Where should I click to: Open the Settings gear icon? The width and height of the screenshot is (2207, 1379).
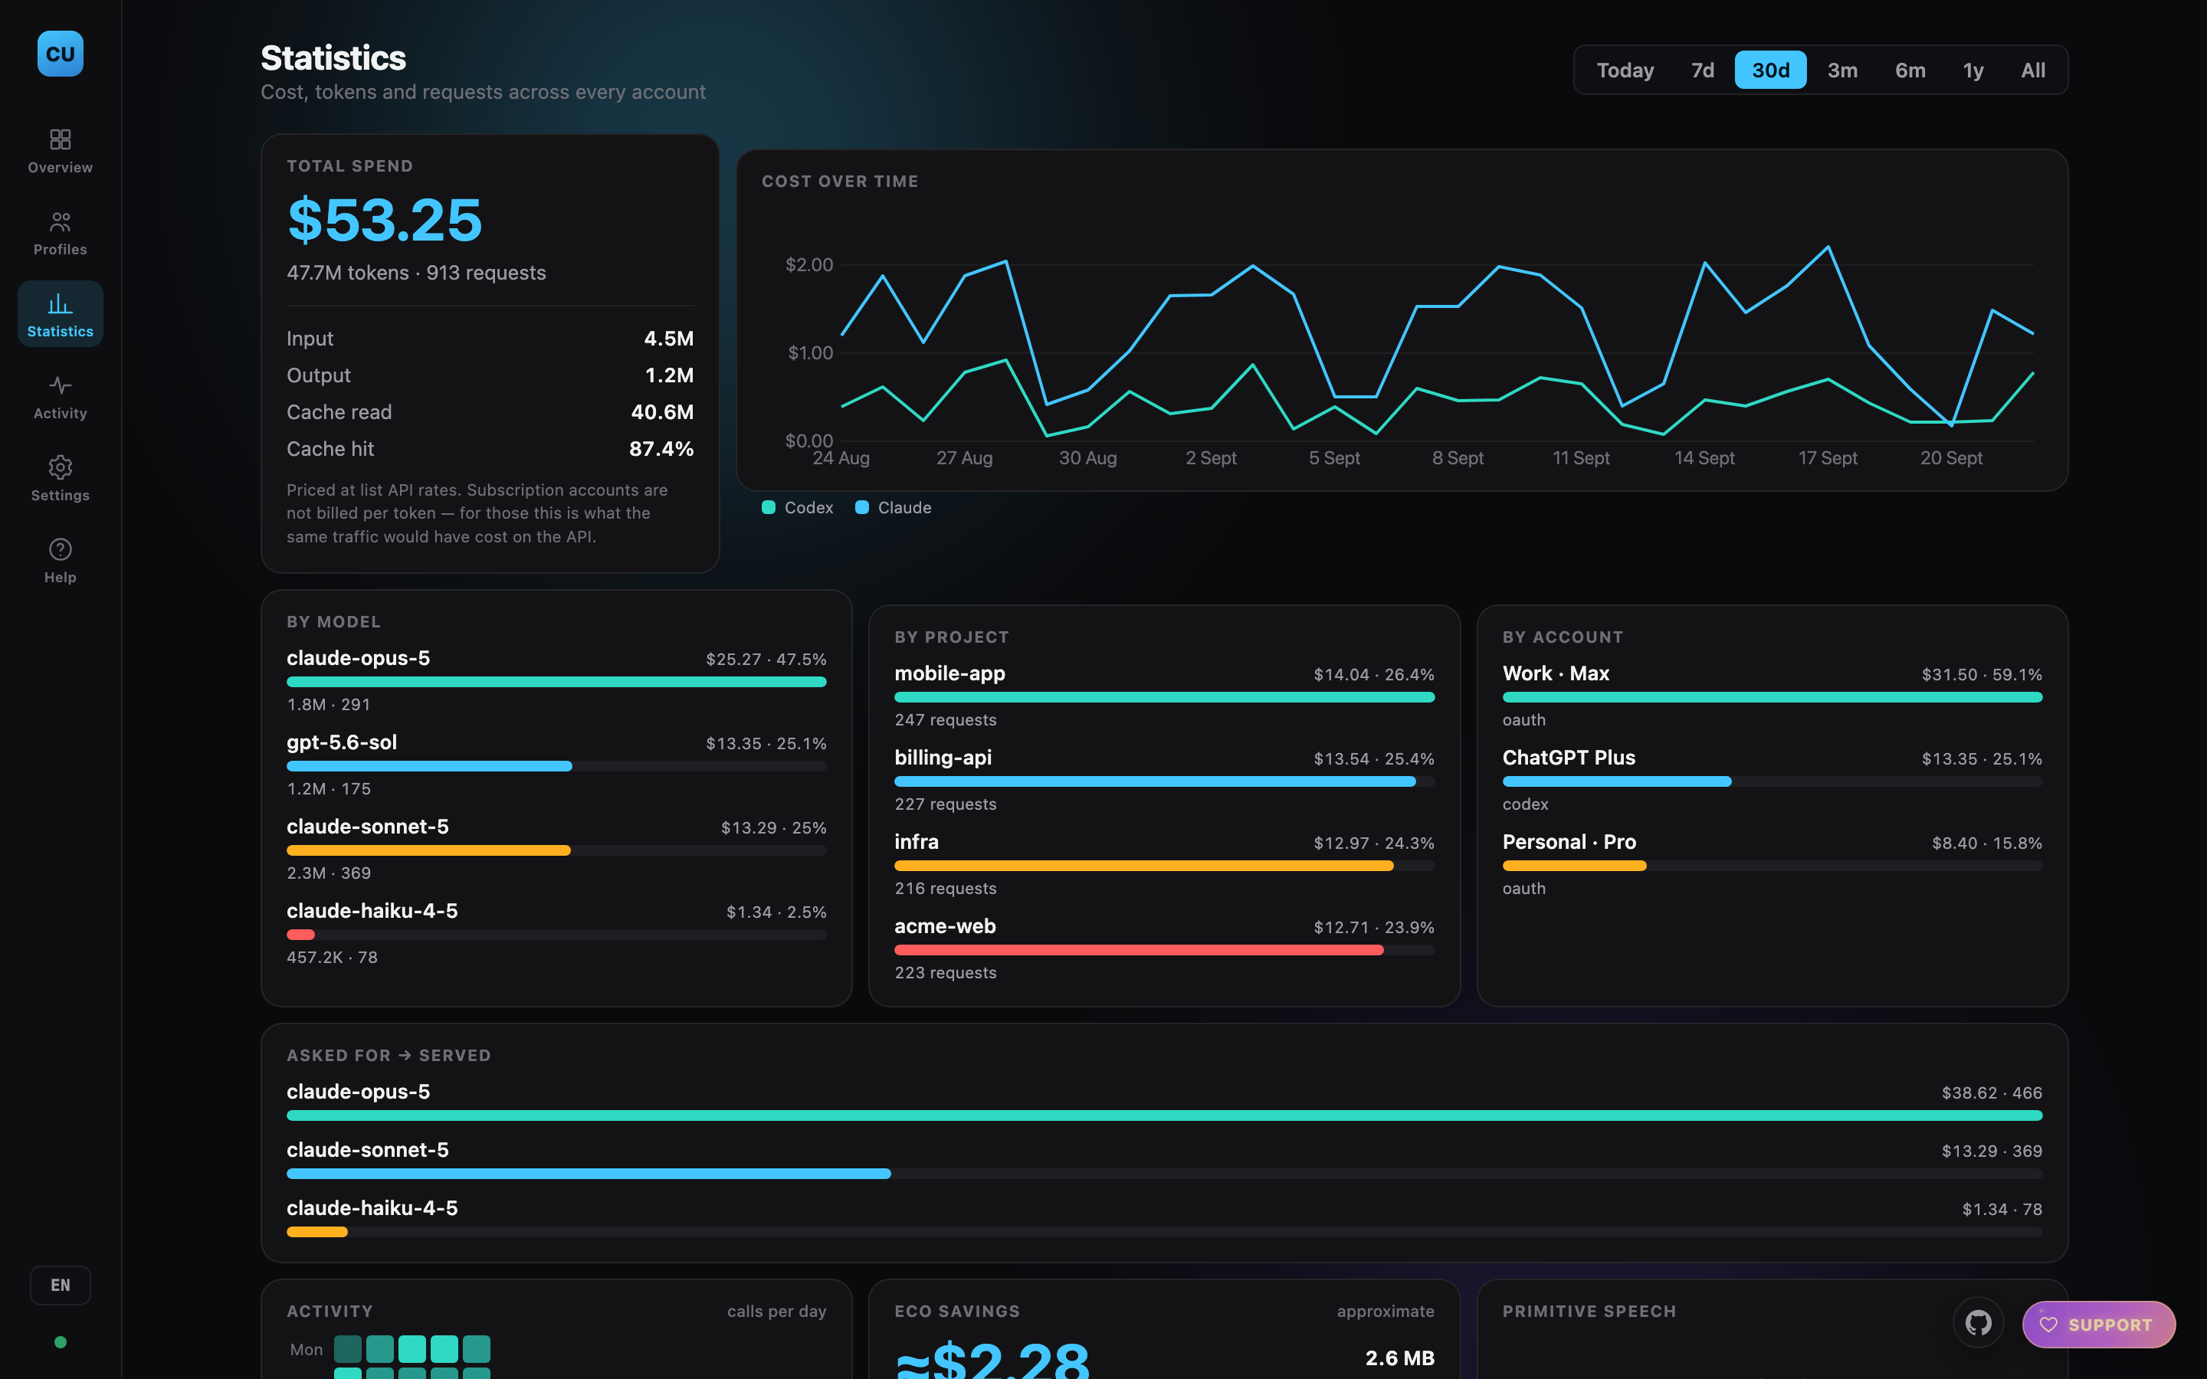[x=61, y=467]
